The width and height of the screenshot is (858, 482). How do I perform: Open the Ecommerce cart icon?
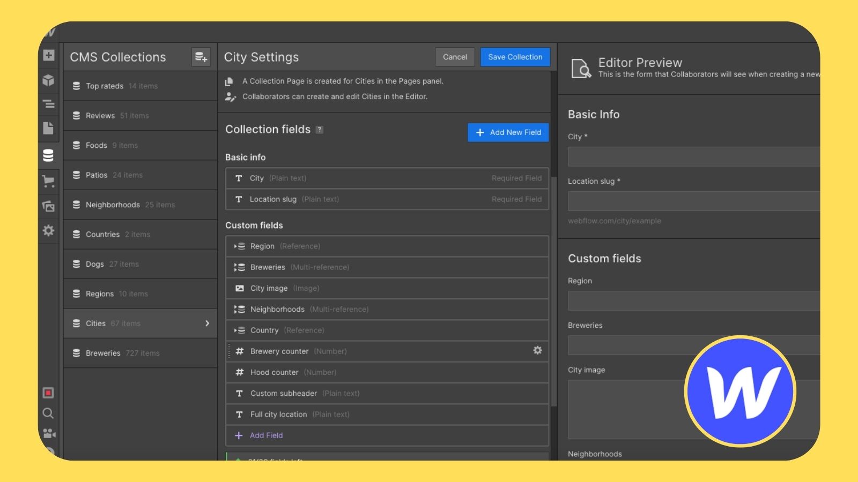click(x=48, y=182)
